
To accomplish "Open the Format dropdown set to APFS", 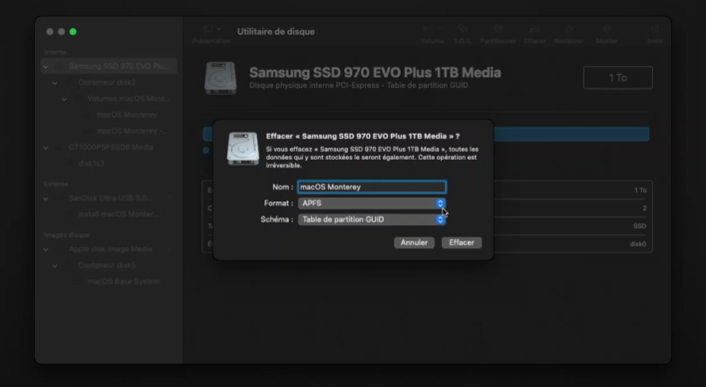I will (372, 203).
